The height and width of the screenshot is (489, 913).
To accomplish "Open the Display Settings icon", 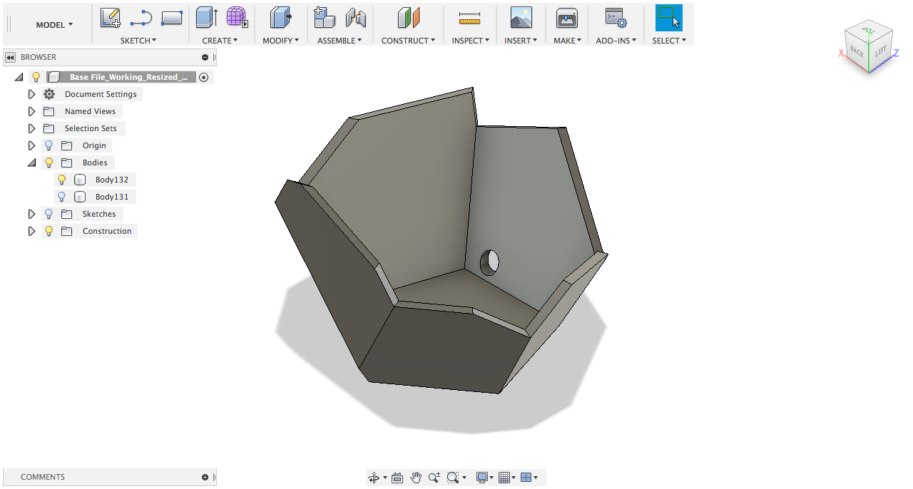I will [x=483, y=478].
